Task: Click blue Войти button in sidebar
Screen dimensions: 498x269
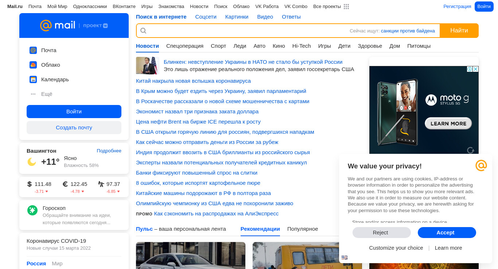Action: pyautogui.click(x=74, y=112)
